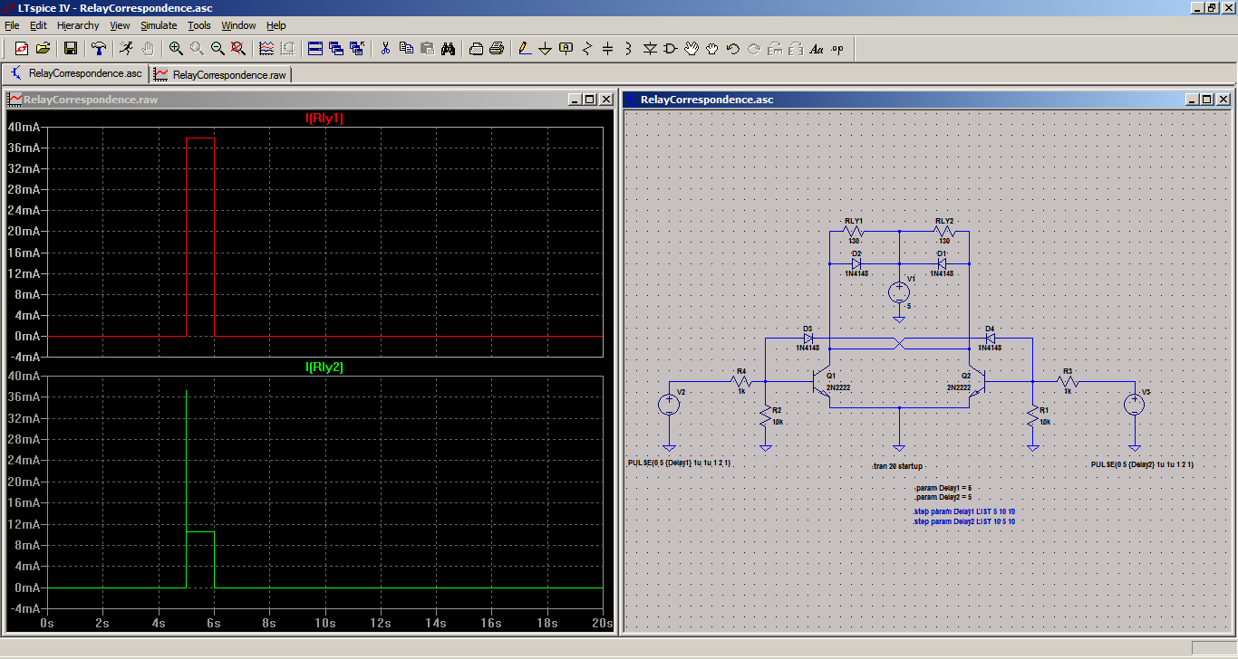Save the schematic with the floppy icon
Viewport: 1238px width, 659px height.
click(x=71, y=48)
